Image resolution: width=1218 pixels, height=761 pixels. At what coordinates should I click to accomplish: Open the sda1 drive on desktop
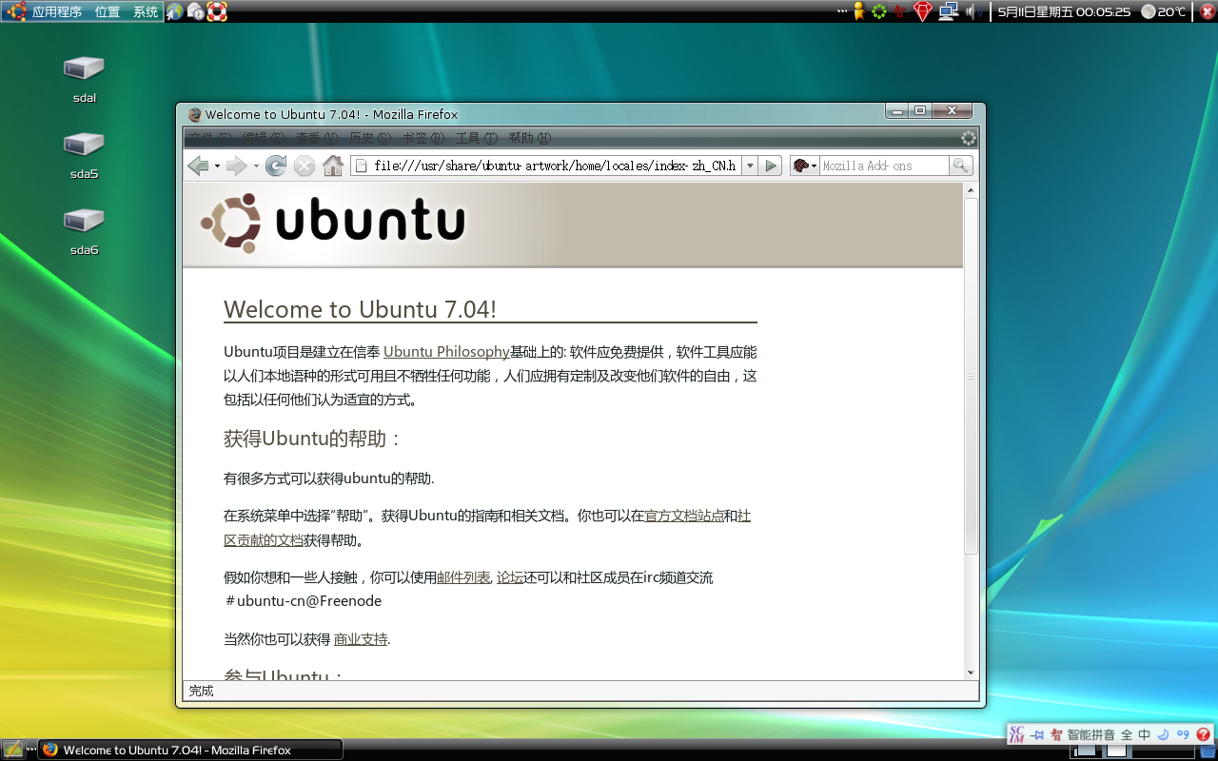84,79
